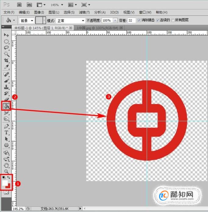
Task: Select the Type tool
Action: 6,133
